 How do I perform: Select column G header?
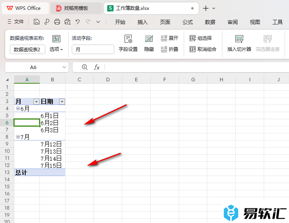click(x=193, y=79)
